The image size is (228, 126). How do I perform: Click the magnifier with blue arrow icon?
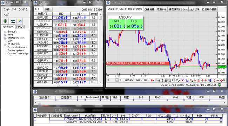209,80
